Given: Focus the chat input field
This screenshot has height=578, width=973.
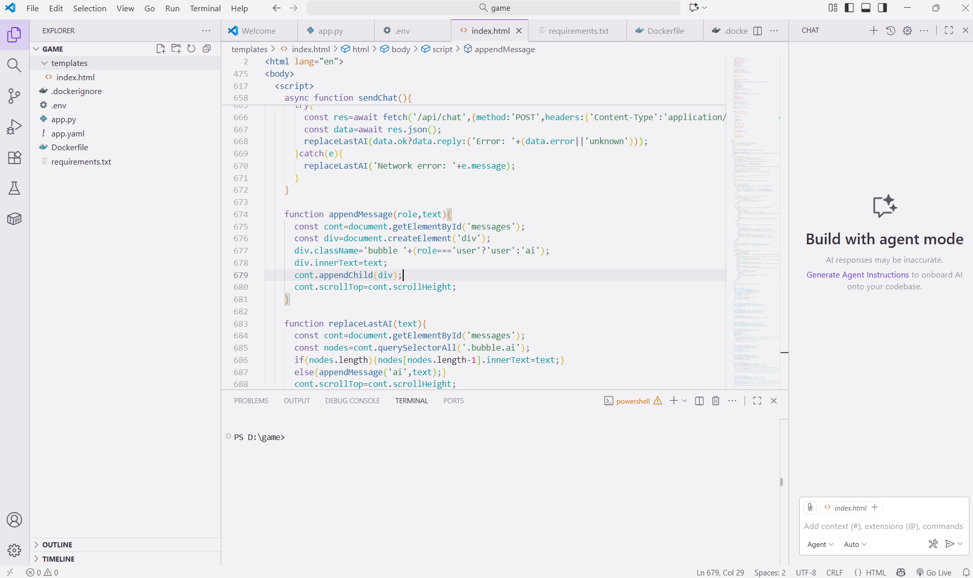Looking at the screenshot, I should click(884, 526).
